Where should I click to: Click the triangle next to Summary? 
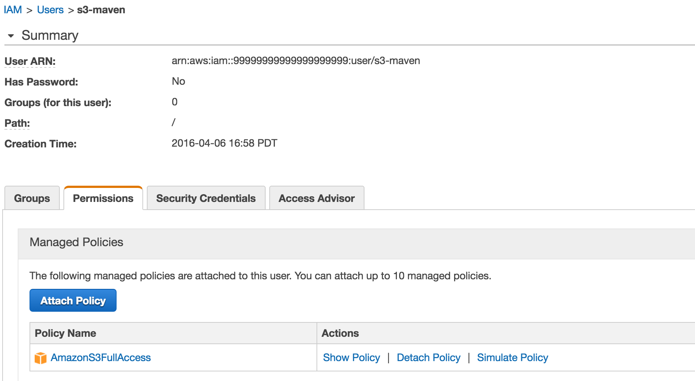(x=11, y=35)
